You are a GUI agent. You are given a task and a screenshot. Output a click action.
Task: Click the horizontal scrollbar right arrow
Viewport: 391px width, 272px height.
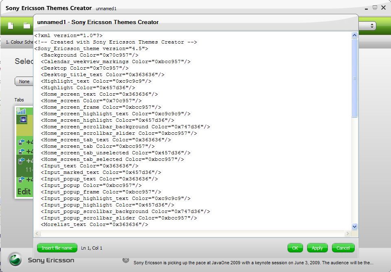coord(347,234)
